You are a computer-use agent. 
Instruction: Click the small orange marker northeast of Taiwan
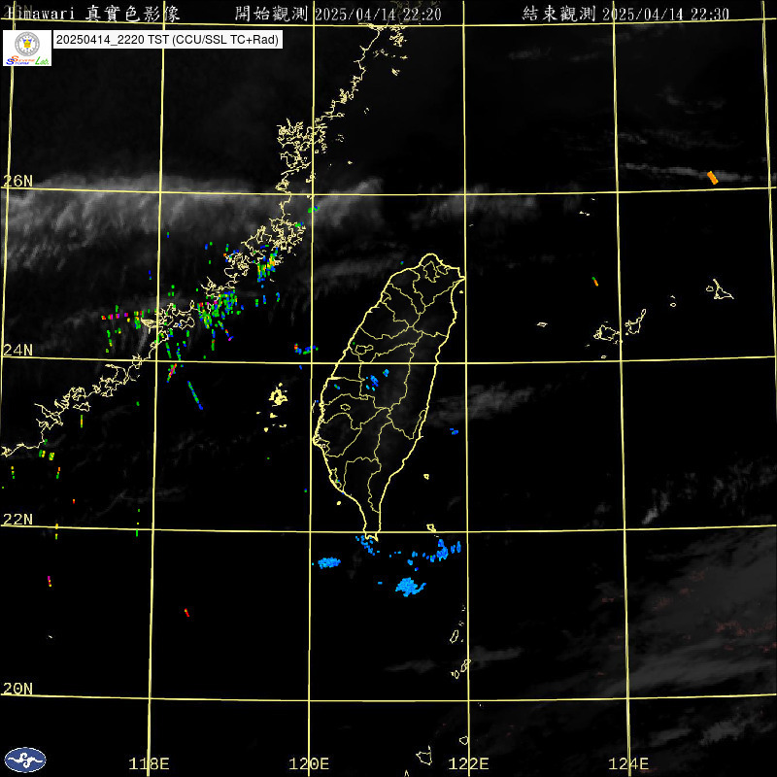point(595,282)
